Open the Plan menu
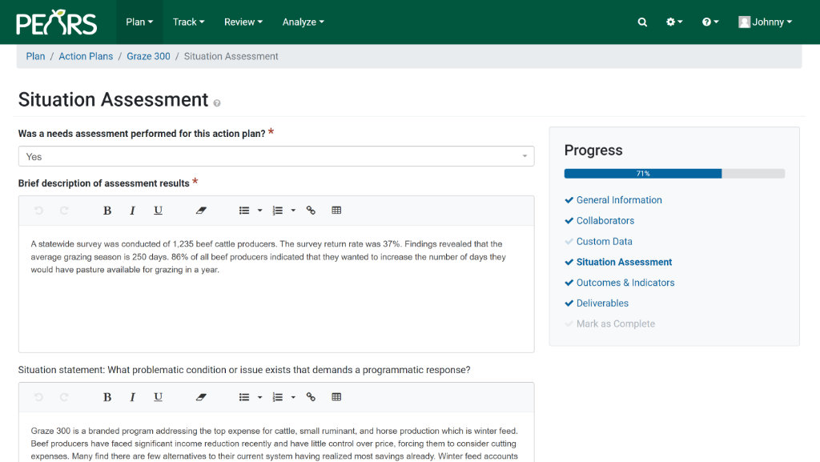The image size is (820, 462). [x=139, y=22]
